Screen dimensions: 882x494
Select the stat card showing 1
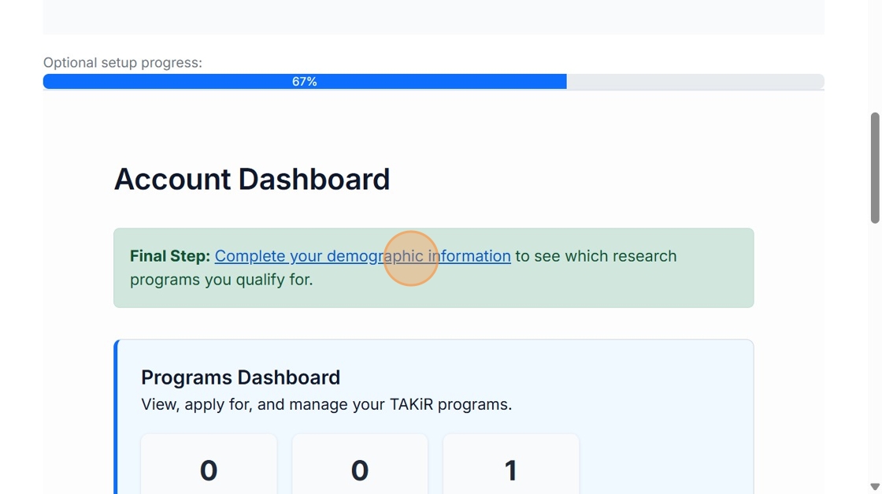(511, 465)
